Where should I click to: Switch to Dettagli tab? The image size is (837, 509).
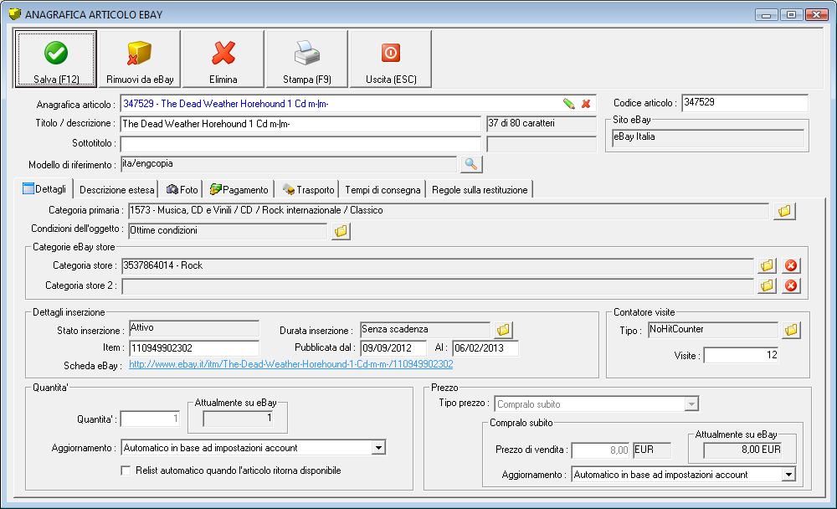click(x=44, y=189)
